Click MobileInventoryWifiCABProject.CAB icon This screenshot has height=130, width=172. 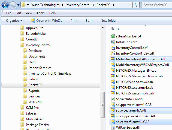pos(113,65)
